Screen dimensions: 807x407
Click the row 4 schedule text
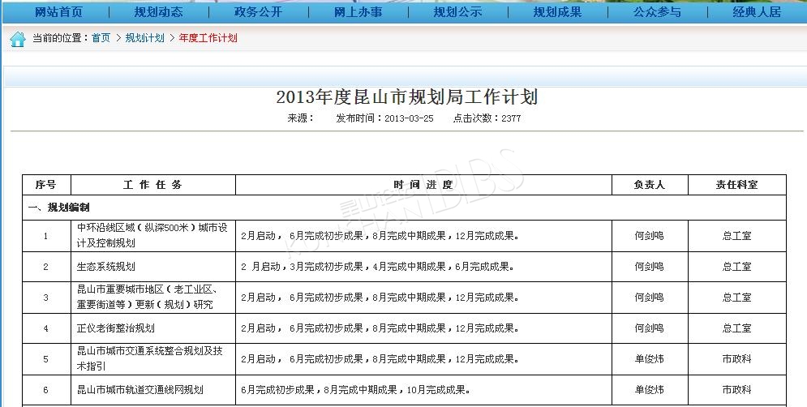point(380,328)
